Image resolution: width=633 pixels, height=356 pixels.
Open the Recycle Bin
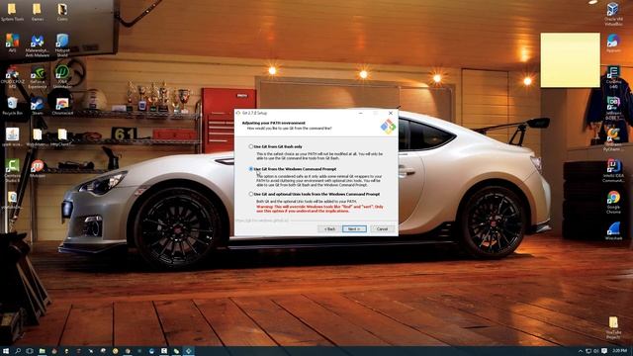coord(12,106)
